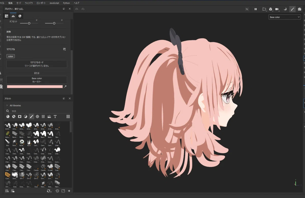Viewport: 305px width, 198px height.
Task: Filter assets by Fonts T icon
Action: pyautogui.click(x=55, y=117)
